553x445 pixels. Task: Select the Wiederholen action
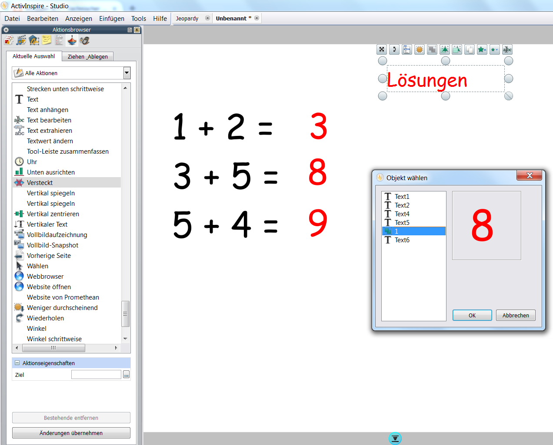(67, 318)
